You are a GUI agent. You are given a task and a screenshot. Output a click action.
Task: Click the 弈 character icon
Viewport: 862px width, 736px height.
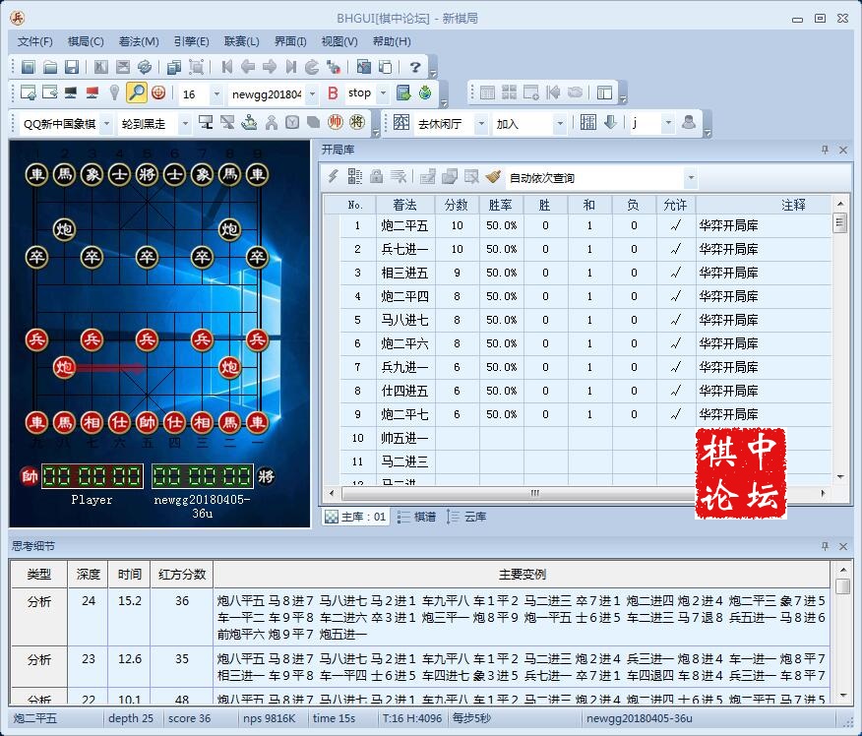tap(400, 122)
